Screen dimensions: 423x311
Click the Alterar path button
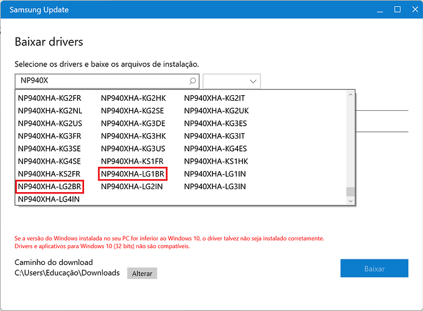pos(142,273)
